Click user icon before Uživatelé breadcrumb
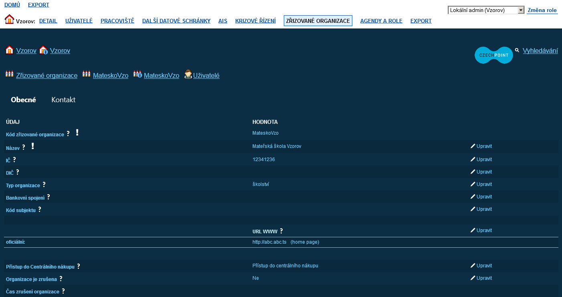Screen dimensions: 562x297 point(188,74)
